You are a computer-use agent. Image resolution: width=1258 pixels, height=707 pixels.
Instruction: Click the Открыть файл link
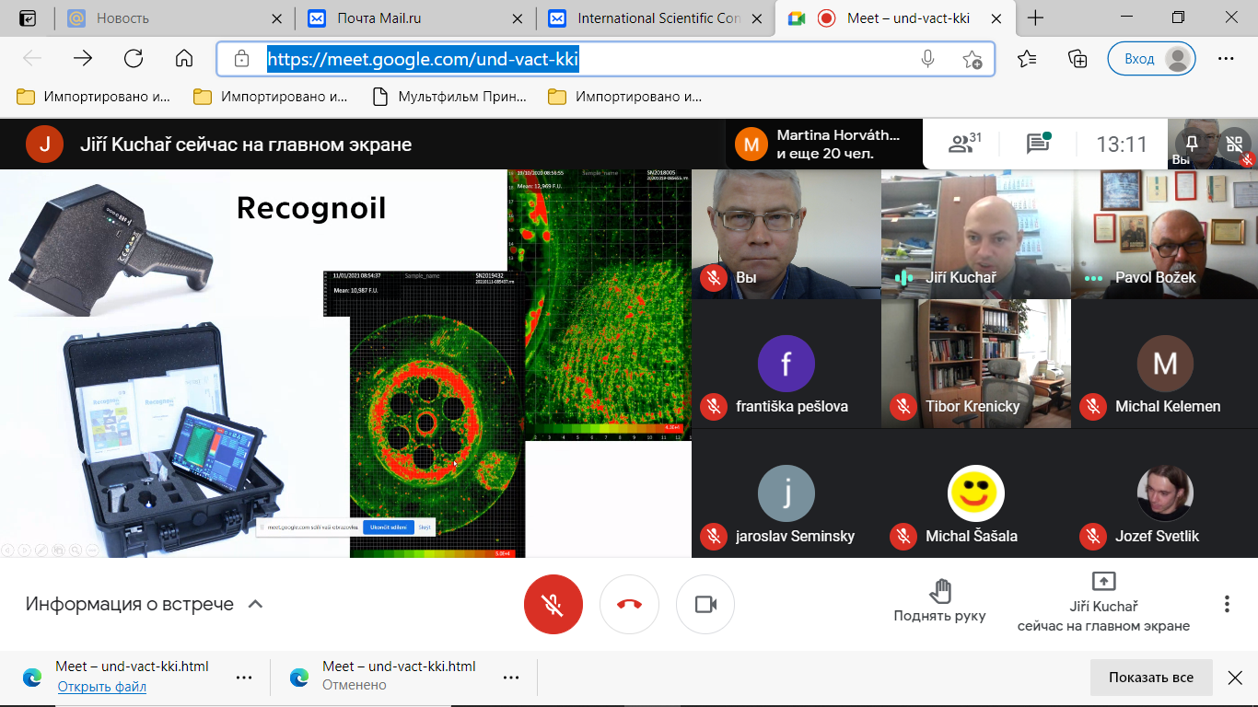pos(101,686)
